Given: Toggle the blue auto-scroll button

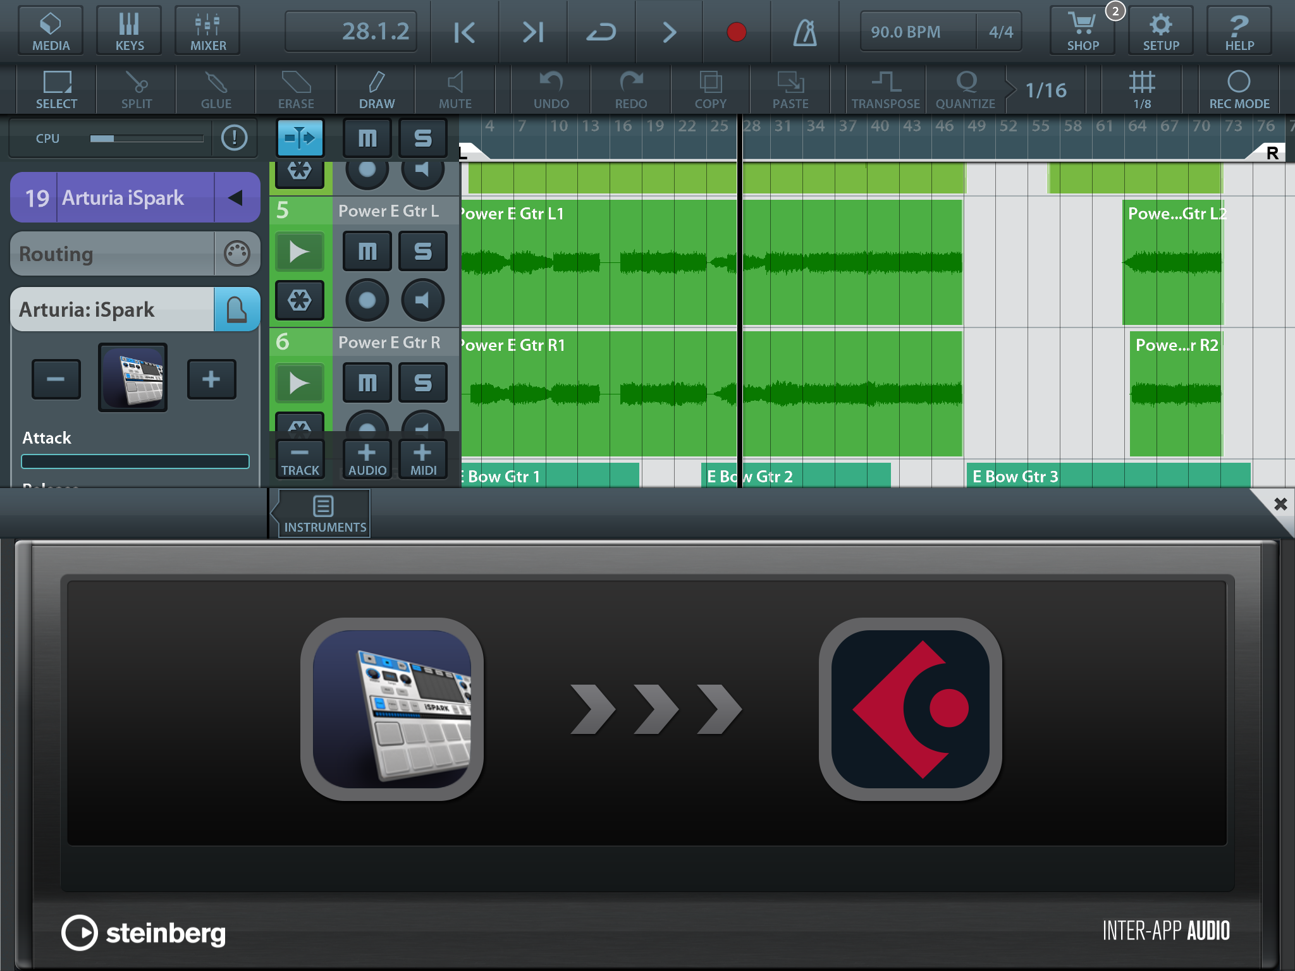Looking at the screenshot, I should pos(300,137).
